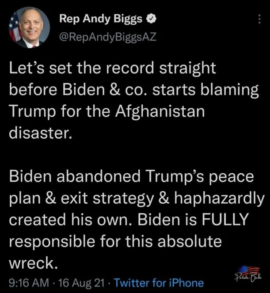
Task: Click the word FULLY in tweet
Action: [x=225, y=219]
